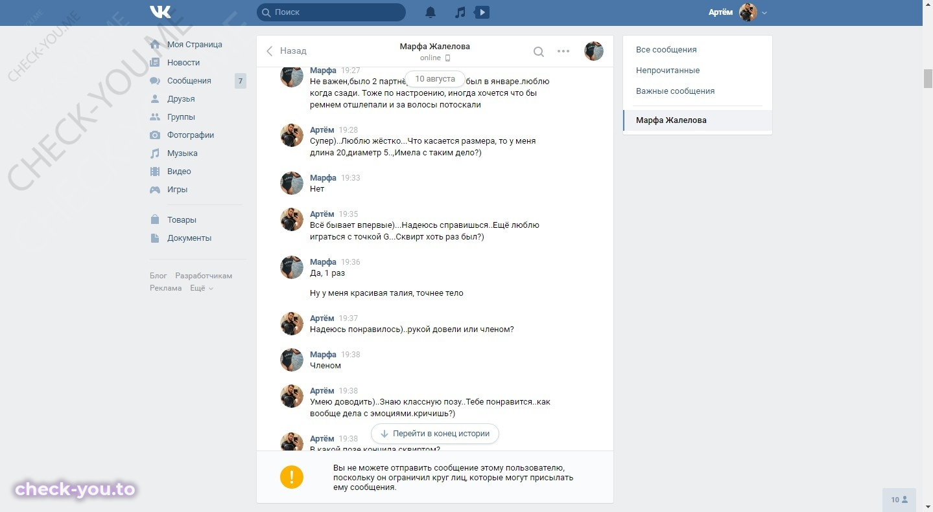The image size is (933, 512).
Task: Open the music note player icon
Action: pyautogui.click(x=460, y=12)
